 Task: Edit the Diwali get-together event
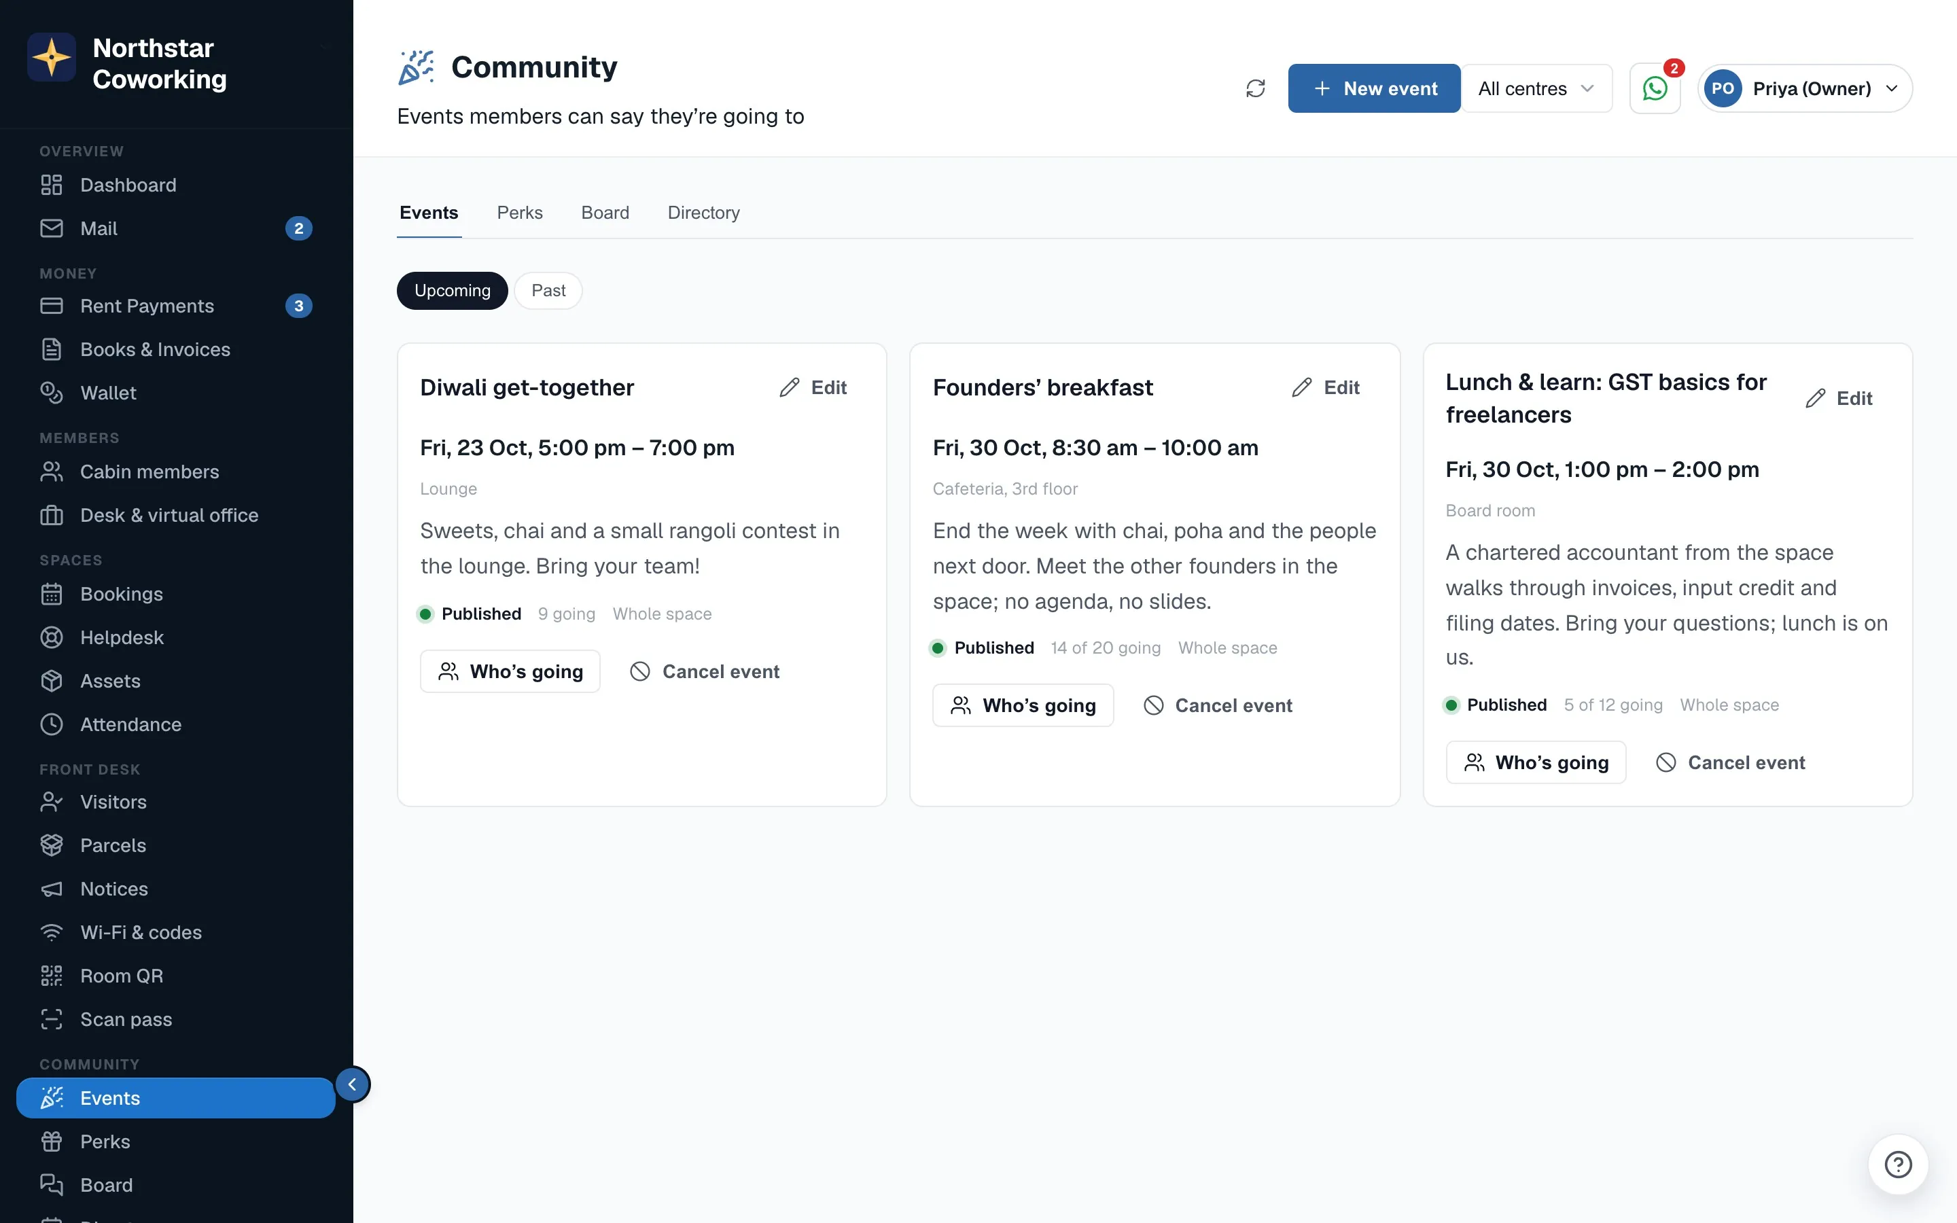coord(813,387)
